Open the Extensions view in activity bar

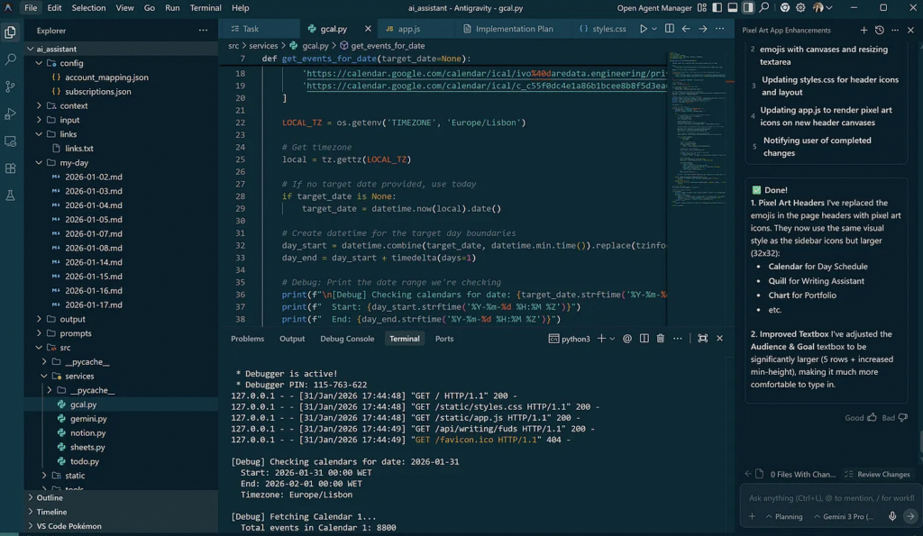tap(11, 168)
